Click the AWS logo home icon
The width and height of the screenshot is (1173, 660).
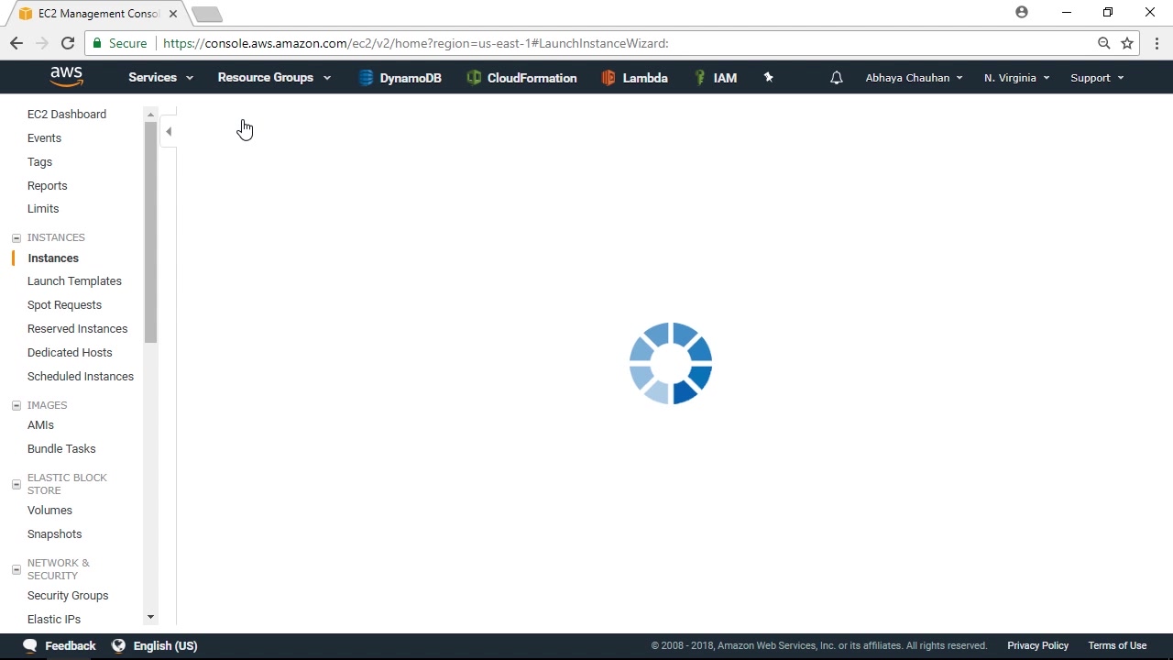click(67, 77)
